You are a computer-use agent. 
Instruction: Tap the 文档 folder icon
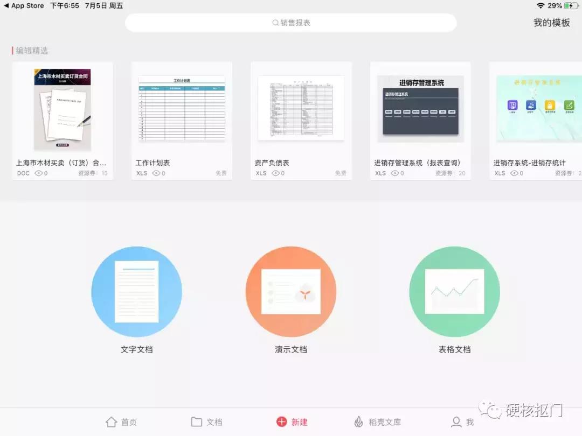pyautogui.click(x=196, y=422)
